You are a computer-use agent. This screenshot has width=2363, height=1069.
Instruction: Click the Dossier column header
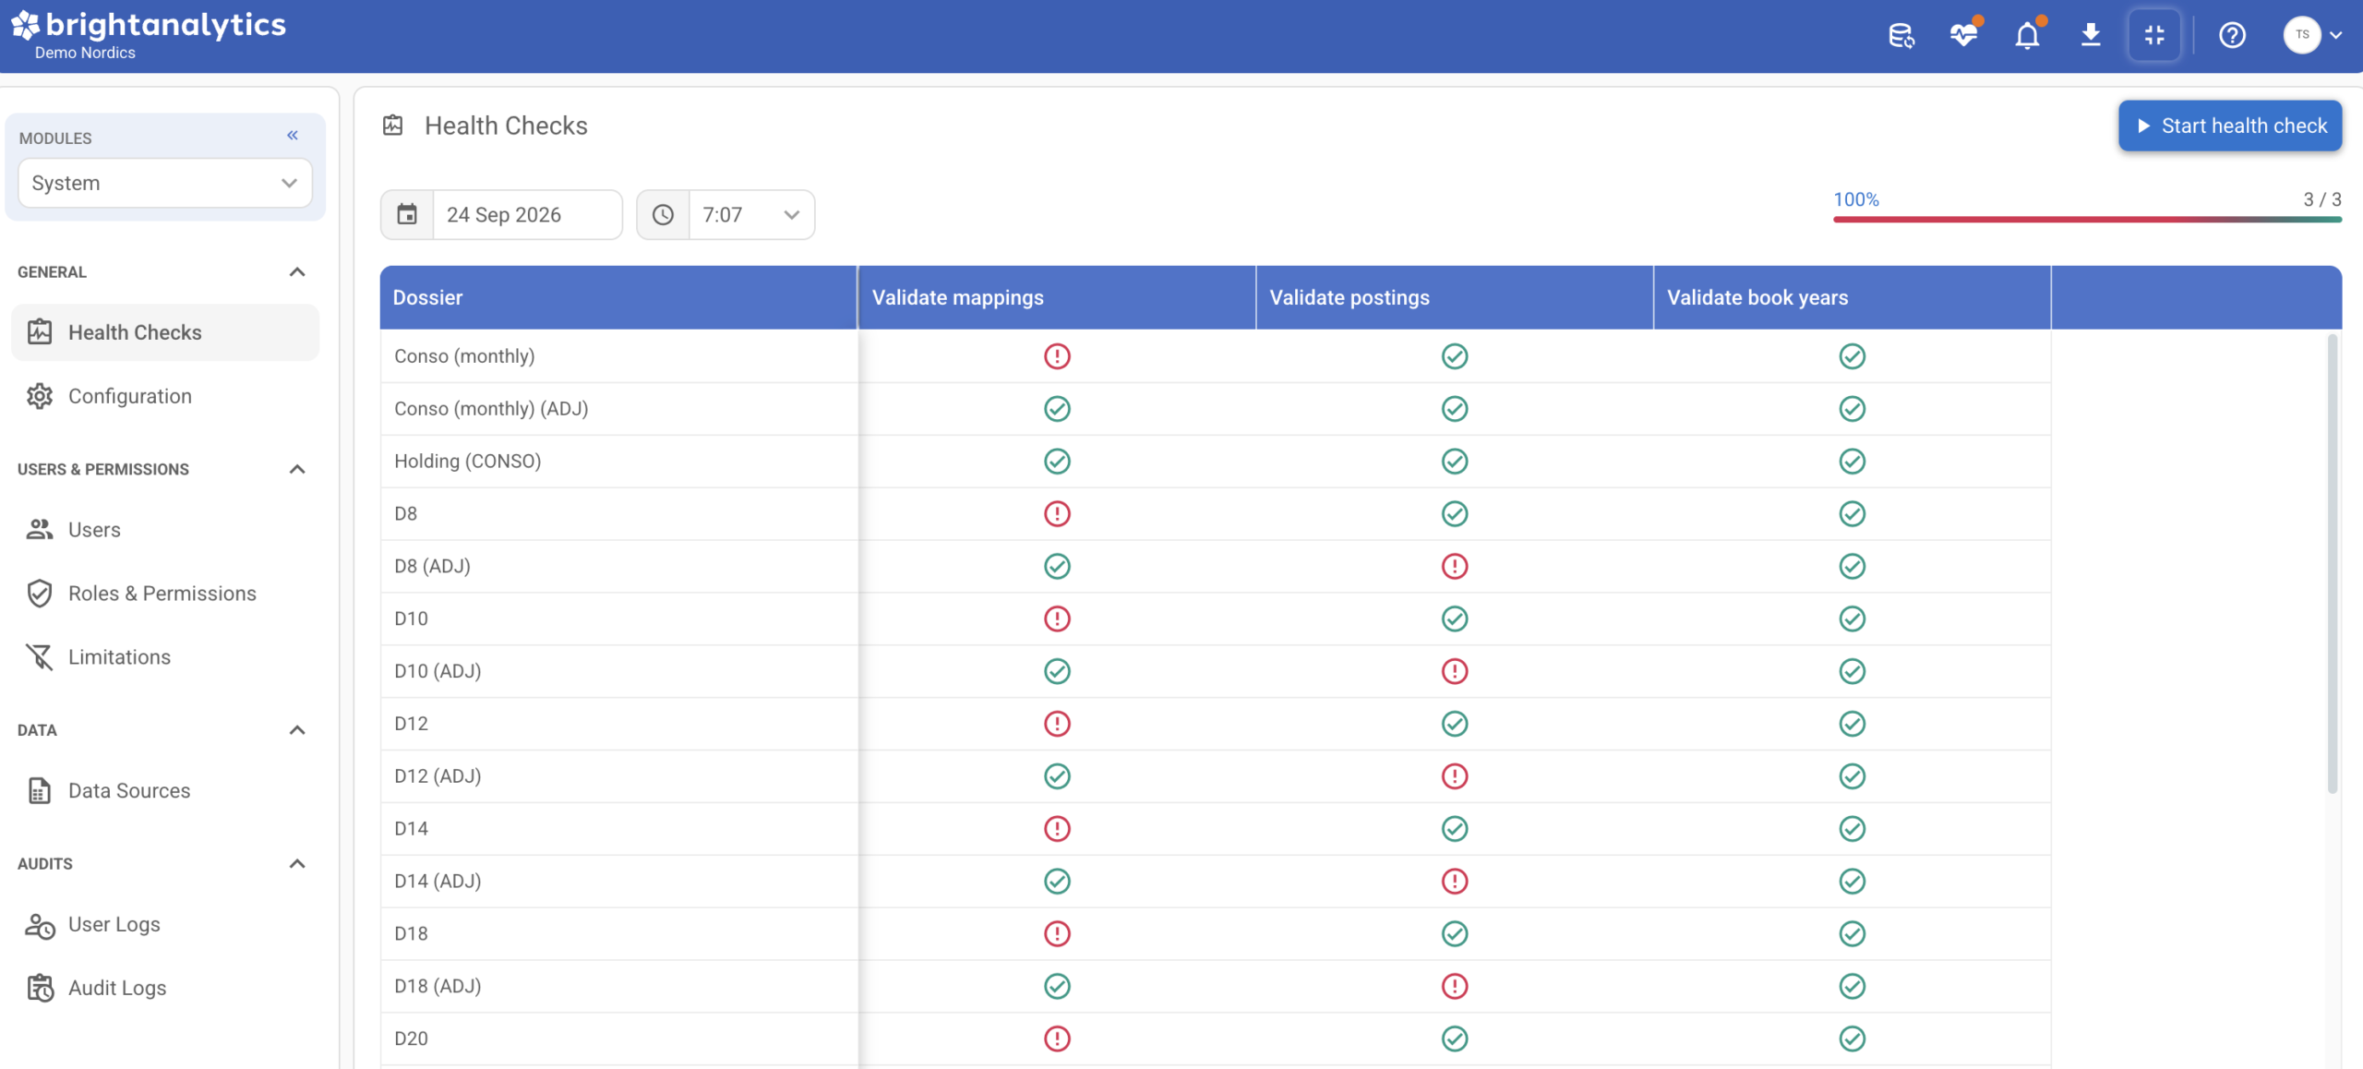click(618, 297)
